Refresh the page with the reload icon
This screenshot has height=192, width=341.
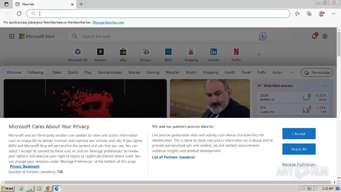tap(19, 14)
